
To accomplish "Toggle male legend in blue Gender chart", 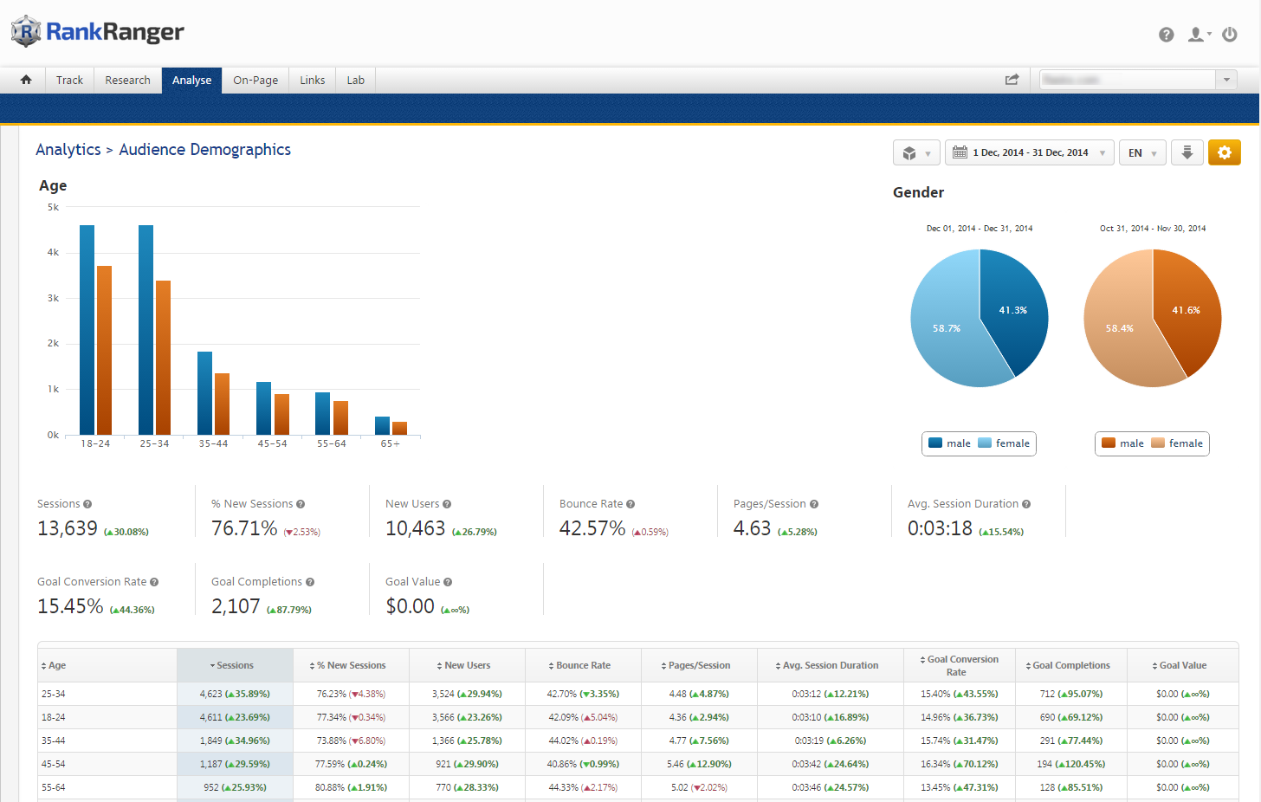I will coord(950,443).
